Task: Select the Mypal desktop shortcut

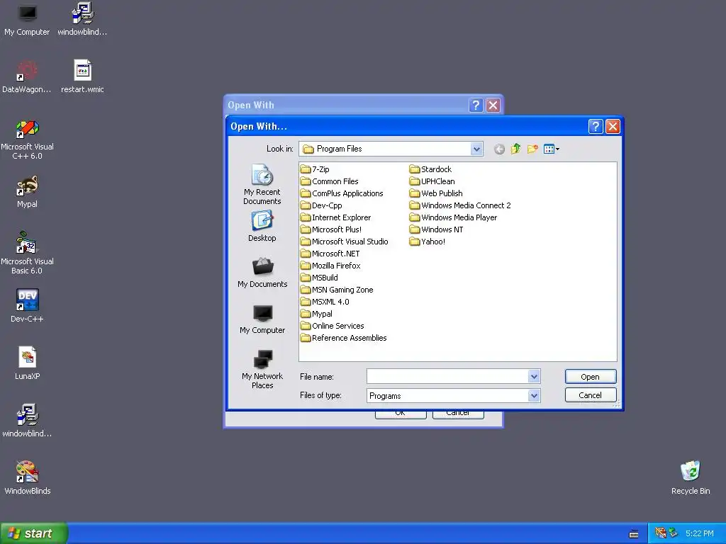Action: click(27, 191)
